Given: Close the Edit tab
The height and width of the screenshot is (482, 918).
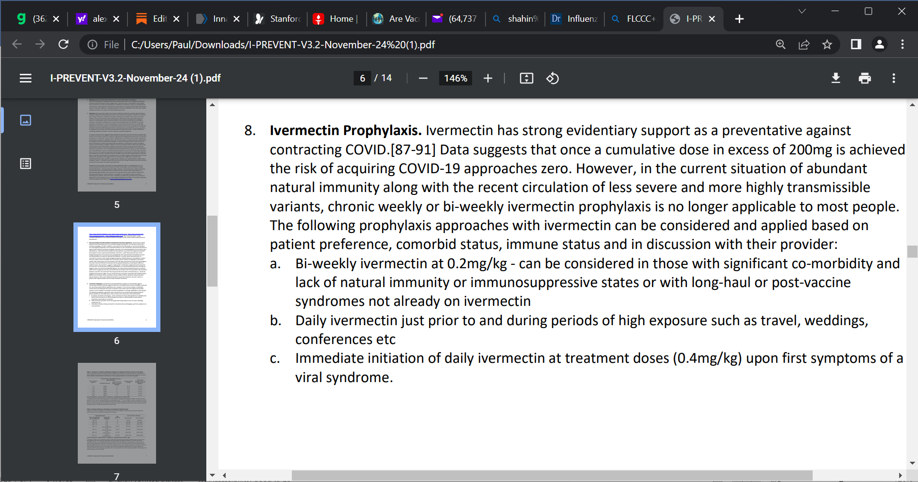Looking at the screenshot, I should click(176, 19).
